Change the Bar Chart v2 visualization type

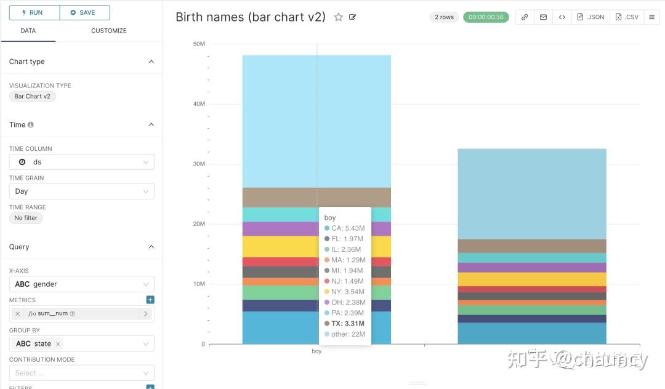click(x=32, y=96)
